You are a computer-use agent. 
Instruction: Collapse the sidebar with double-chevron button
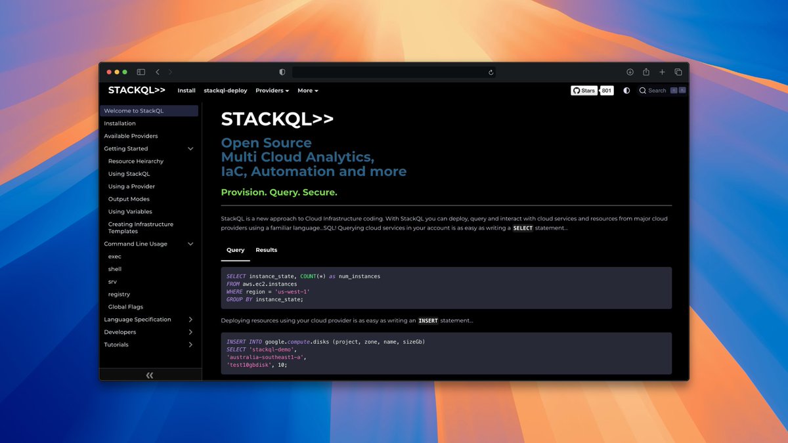coord(150,375)
